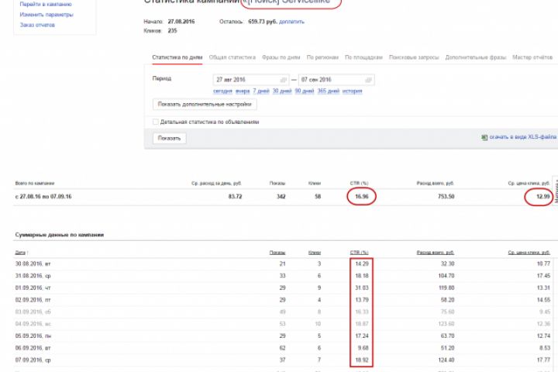Select the '01.09.2016, чт' date cell
This screenshot has width=558, height=372.
tap(33, 288)
